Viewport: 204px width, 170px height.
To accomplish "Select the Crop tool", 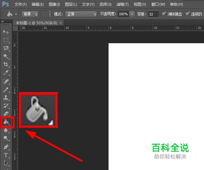I will tap(6, 64).
